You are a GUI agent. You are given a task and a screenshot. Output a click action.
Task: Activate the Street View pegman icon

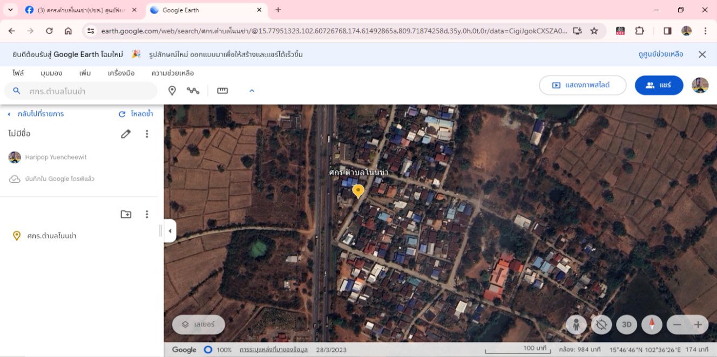[x=577, y=325]
